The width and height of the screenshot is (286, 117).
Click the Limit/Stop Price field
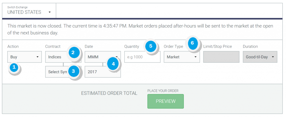tap(221, 57)
